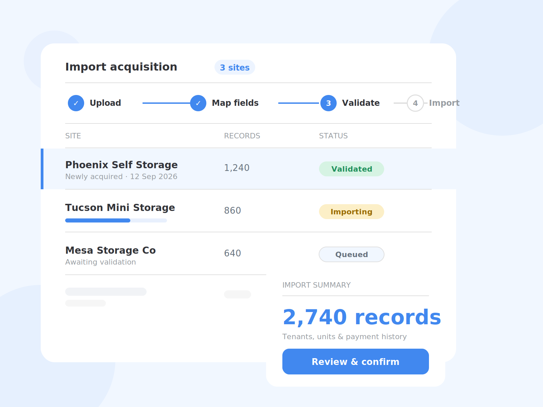Image resolution: width=543 pixels, height=407 pixels.
Task: Click the RECORDS column header
Action: (242, 136)
